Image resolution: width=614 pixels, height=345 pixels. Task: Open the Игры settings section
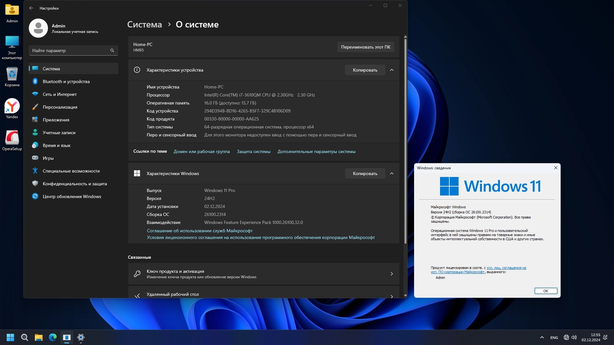(x=48, y=158)
